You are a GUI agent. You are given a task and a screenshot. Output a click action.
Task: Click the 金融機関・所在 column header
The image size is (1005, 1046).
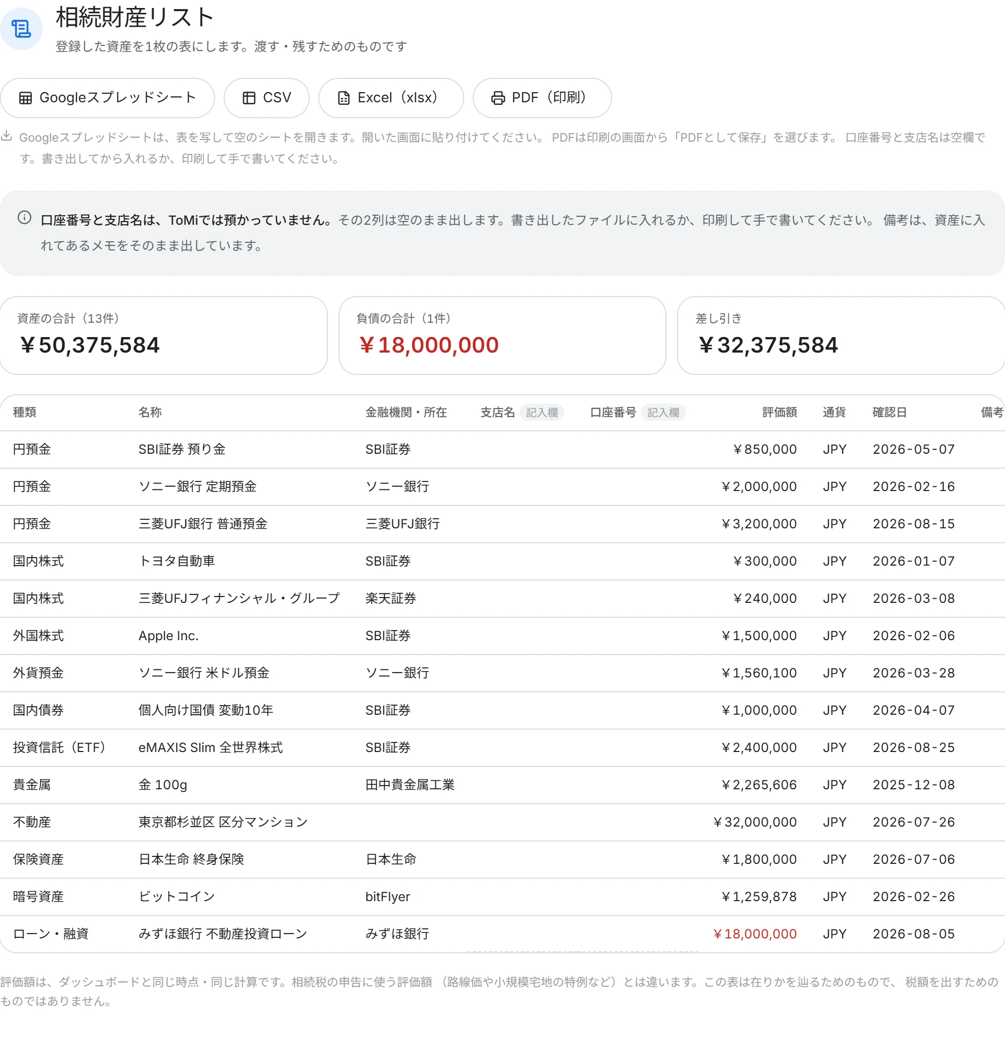[x=406, y=413]
